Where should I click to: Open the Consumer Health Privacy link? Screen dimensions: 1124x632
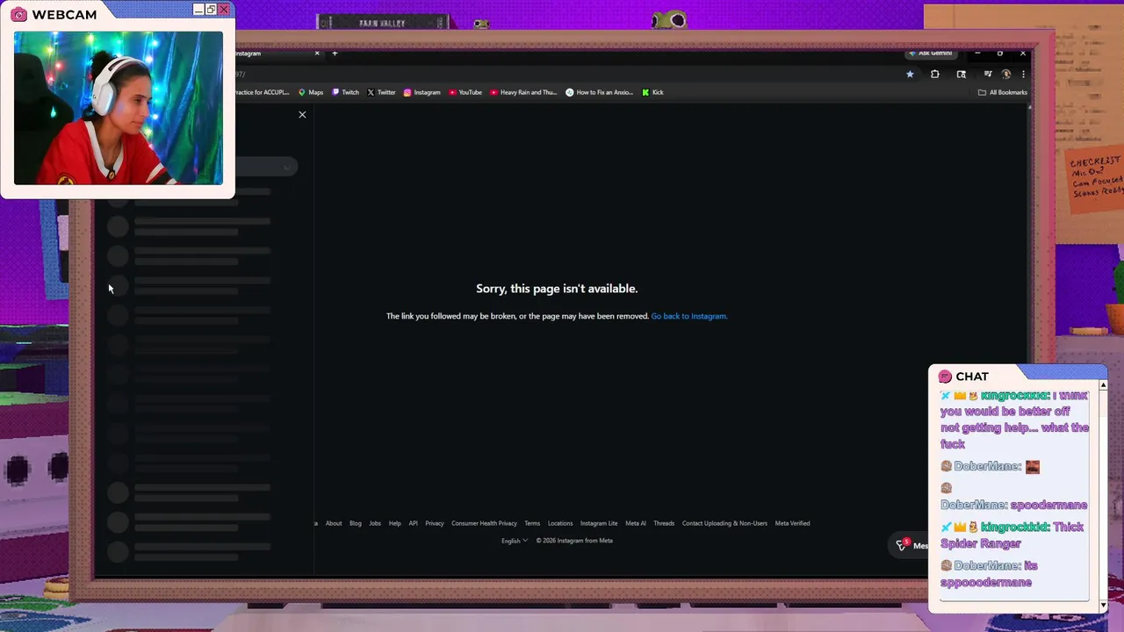pos(484,523)
